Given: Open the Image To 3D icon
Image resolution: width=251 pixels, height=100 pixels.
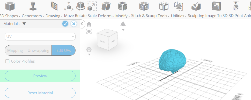Looking at the screenshot, I should tap(216, 6).
